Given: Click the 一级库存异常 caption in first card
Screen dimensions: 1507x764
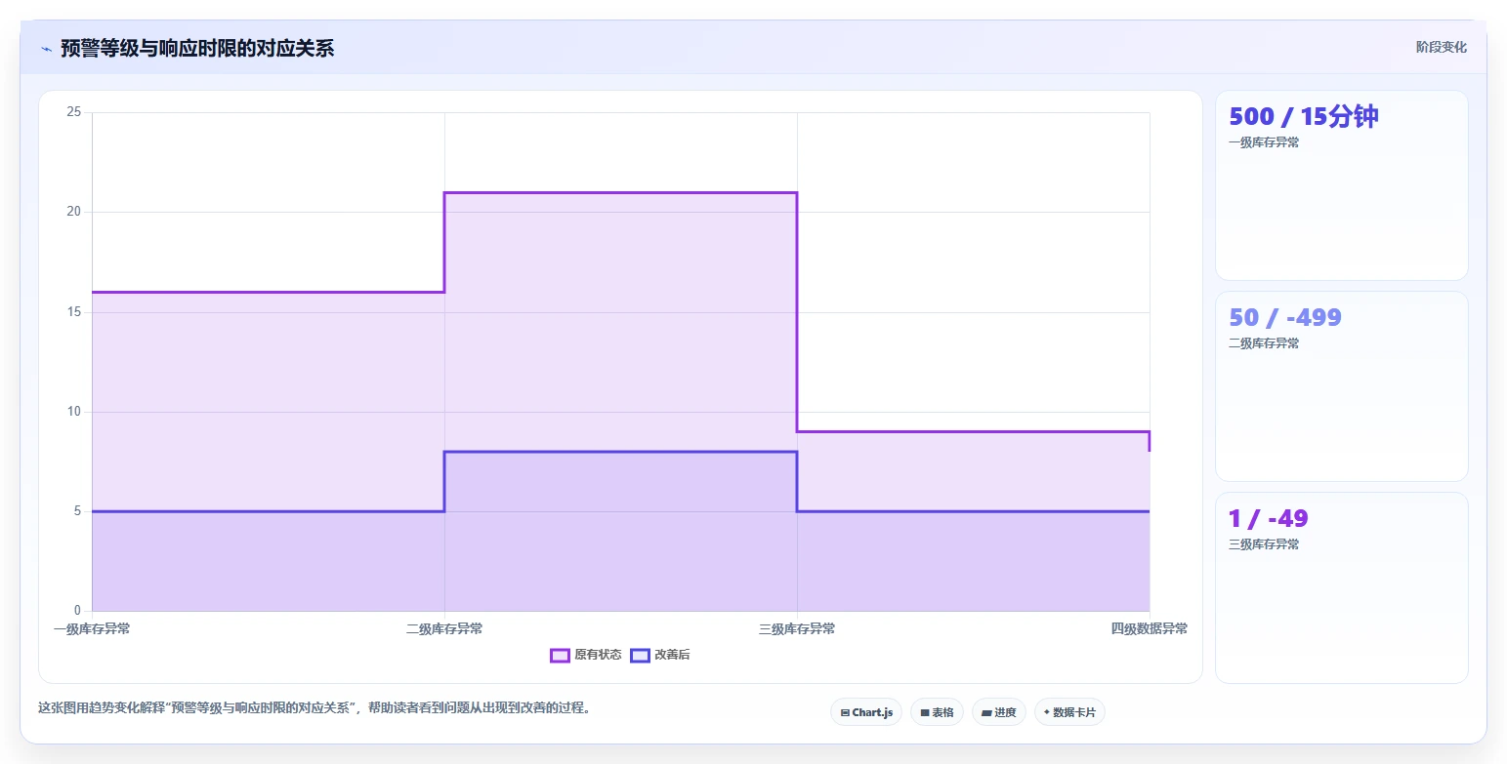Looking at the screenshot, I should click(x=1264, y=142).
